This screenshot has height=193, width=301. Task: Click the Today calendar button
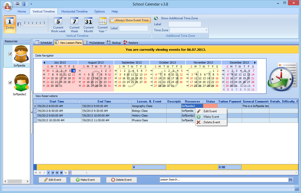coord(10,24)
